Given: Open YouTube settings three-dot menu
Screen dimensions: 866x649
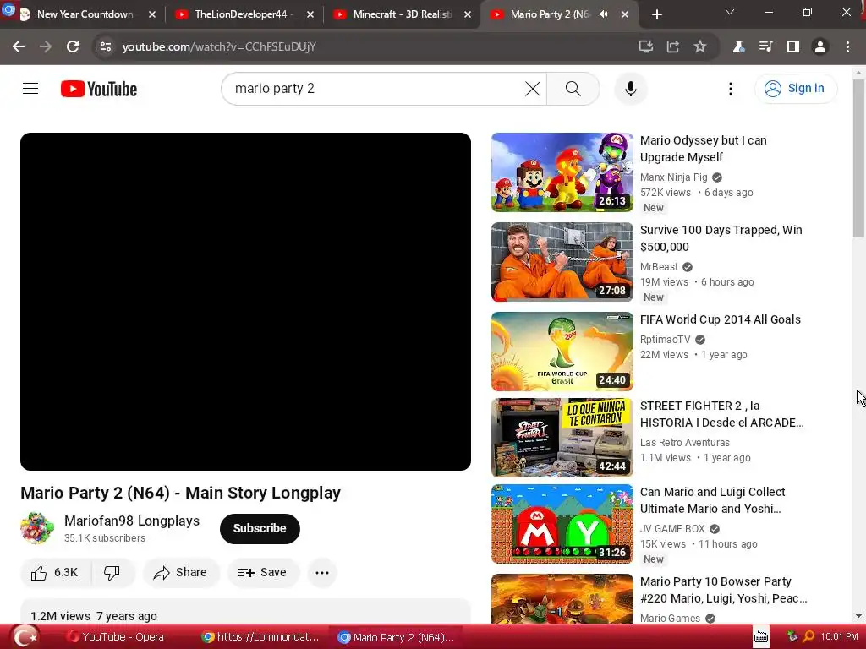Looking at the screenshot, I should pyautogui.click(x=730, y=88).
